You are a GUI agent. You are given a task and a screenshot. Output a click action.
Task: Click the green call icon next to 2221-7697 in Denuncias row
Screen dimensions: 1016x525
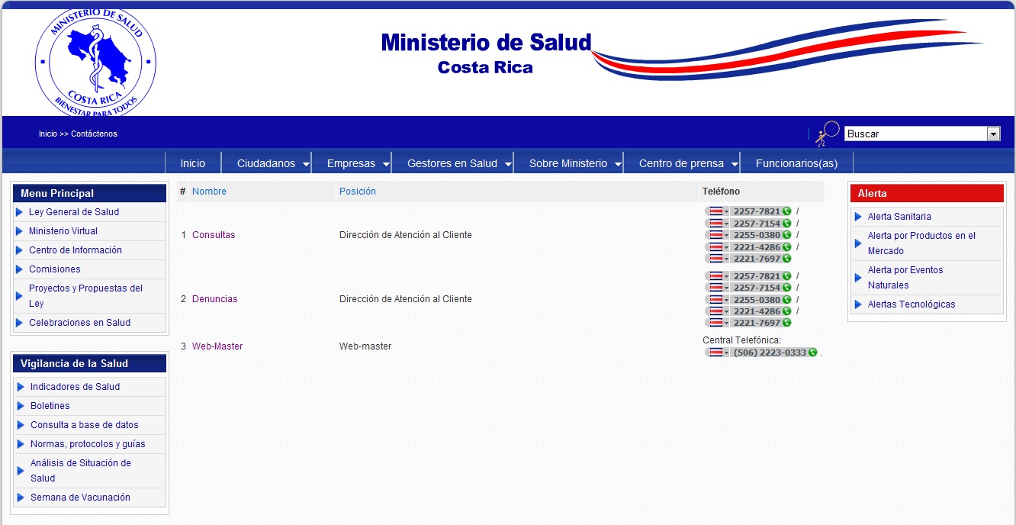click(786, 323)
